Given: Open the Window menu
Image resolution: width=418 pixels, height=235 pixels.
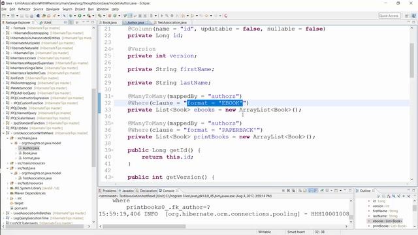Looking at the screenshot, I should (103, 9).
